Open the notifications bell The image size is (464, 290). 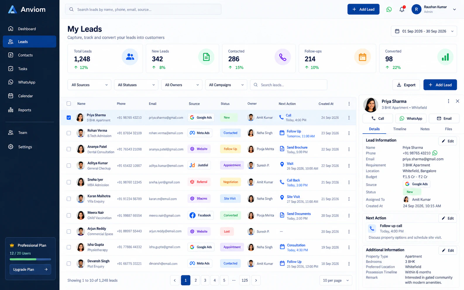pyautogui.click(x=402, y=9)
